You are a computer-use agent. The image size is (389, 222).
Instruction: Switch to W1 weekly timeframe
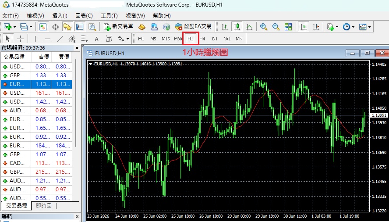pos(227,39)
